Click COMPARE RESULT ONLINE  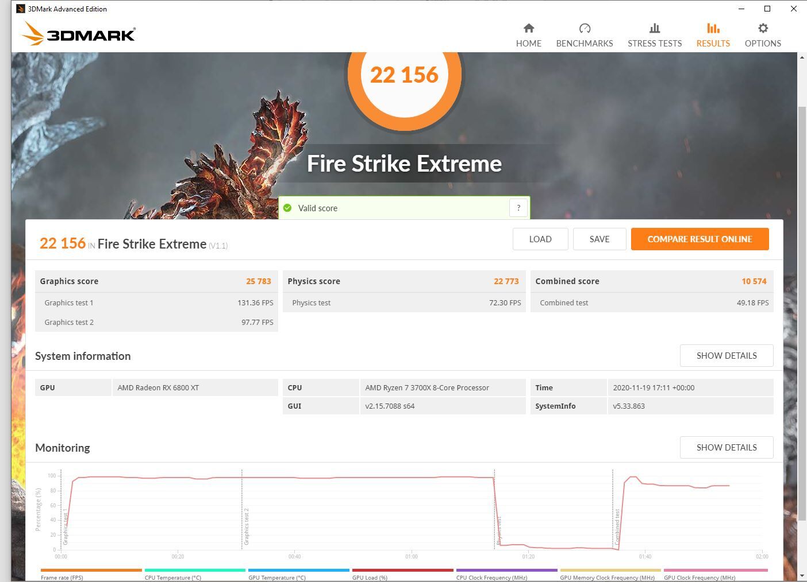click(x=700, y=239)
